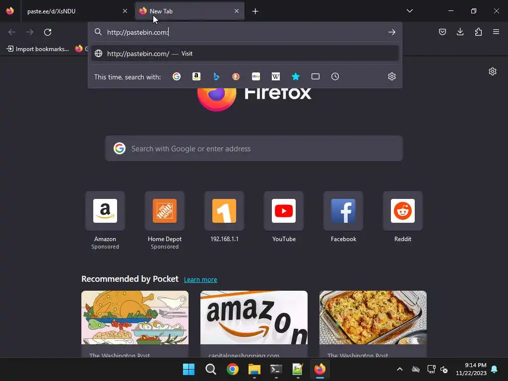The width and height of the screenshot is (508, 381).
Task: Go back one page
Action: click(x=12, y=32)
